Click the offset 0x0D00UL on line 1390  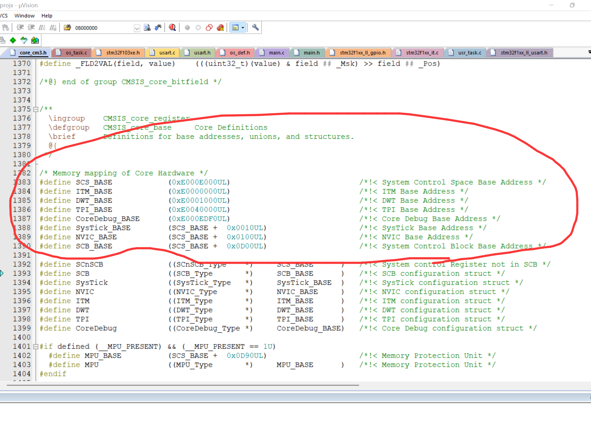click(x=245, y=246)
